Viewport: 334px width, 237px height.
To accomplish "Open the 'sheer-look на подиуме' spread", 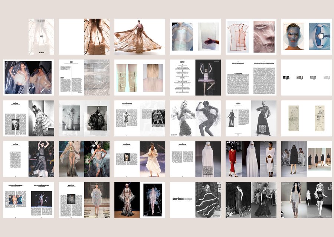I will point(195,200).
